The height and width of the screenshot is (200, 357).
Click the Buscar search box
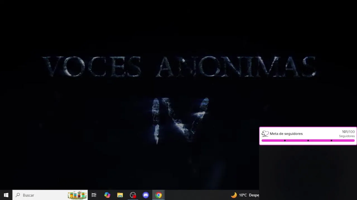point(50,195)
